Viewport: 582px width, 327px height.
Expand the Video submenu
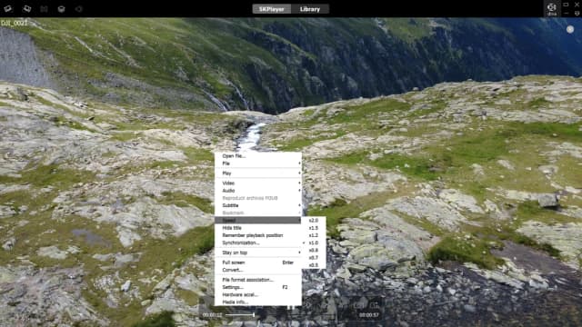[258, 183]
